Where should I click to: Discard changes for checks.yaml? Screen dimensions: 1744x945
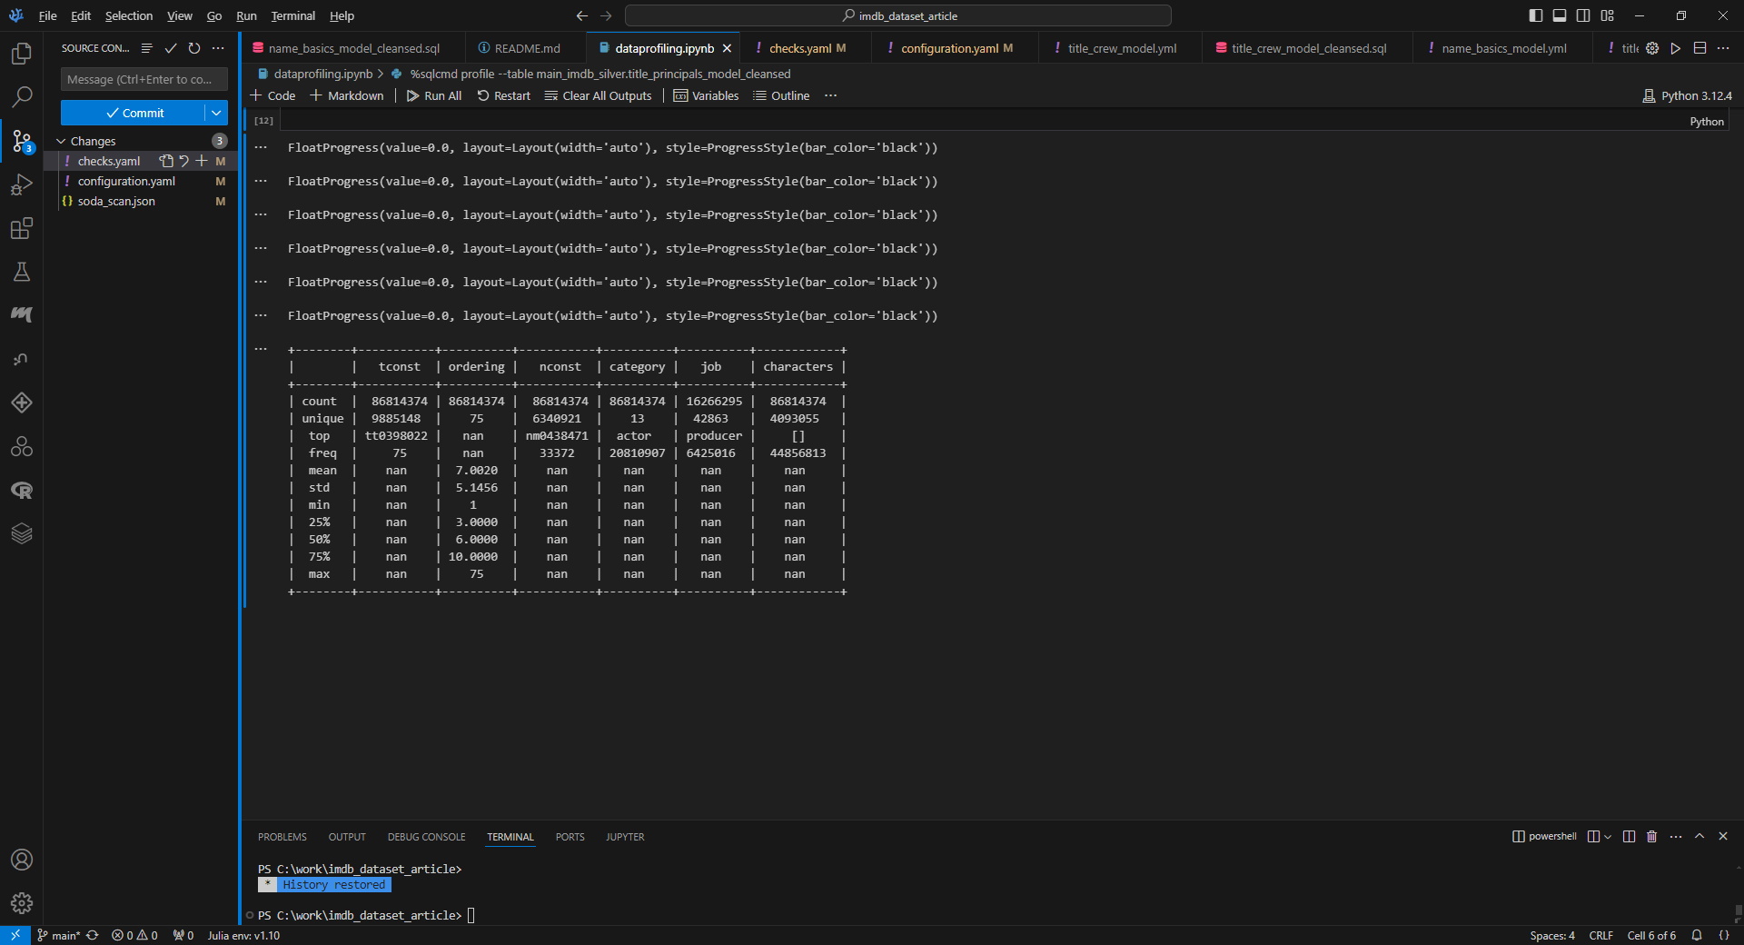(x=184, y=161)
